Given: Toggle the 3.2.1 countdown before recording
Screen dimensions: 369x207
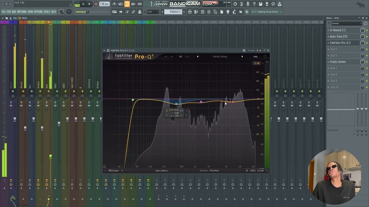Looking at the screenshot, I should [x=127, y=4].
